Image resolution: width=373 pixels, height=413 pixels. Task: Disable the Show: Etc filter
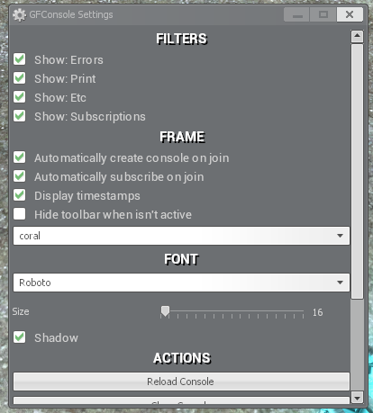(20, 97)
